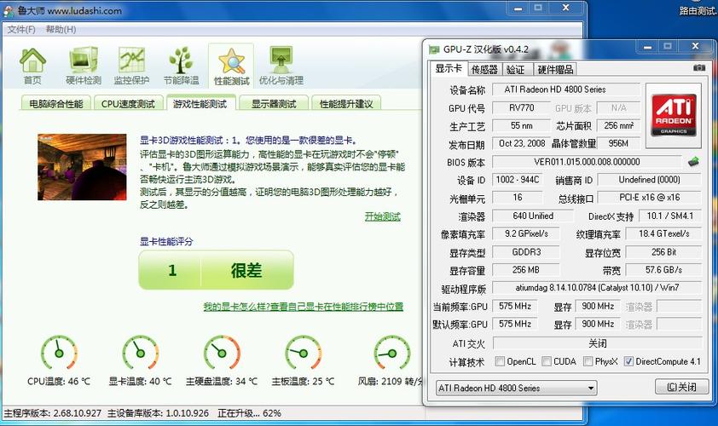Click the GPU 代号 RV770 field
Screen dimensions: 718x426
(x=521, y=108)
